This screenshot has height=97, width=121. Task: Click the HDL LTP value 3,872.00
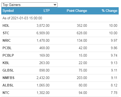43,25
